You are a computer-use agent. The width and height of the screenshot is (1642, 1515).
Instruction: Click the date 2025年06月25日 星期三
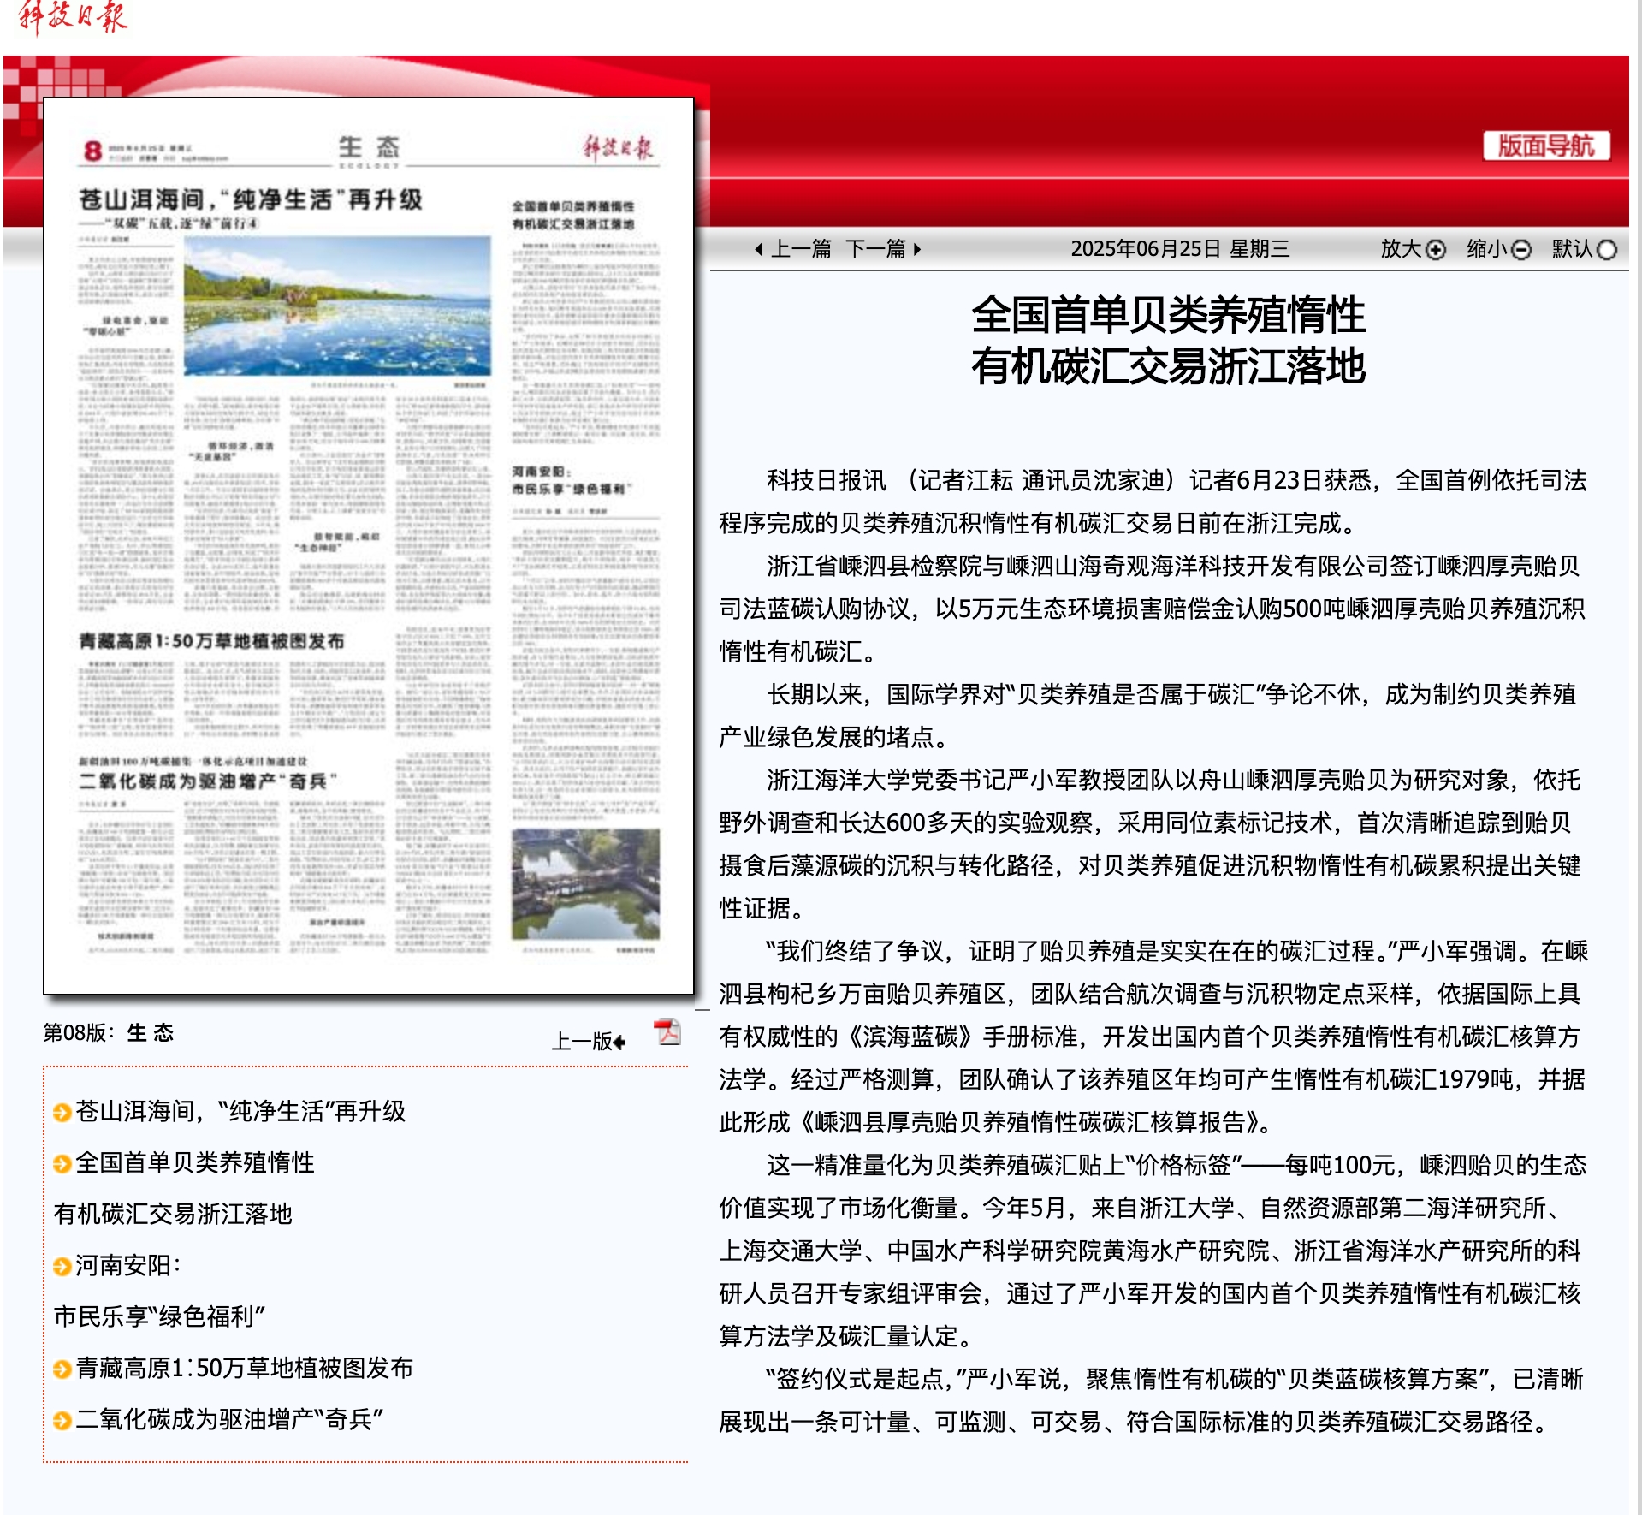(x=1180, y=249)
